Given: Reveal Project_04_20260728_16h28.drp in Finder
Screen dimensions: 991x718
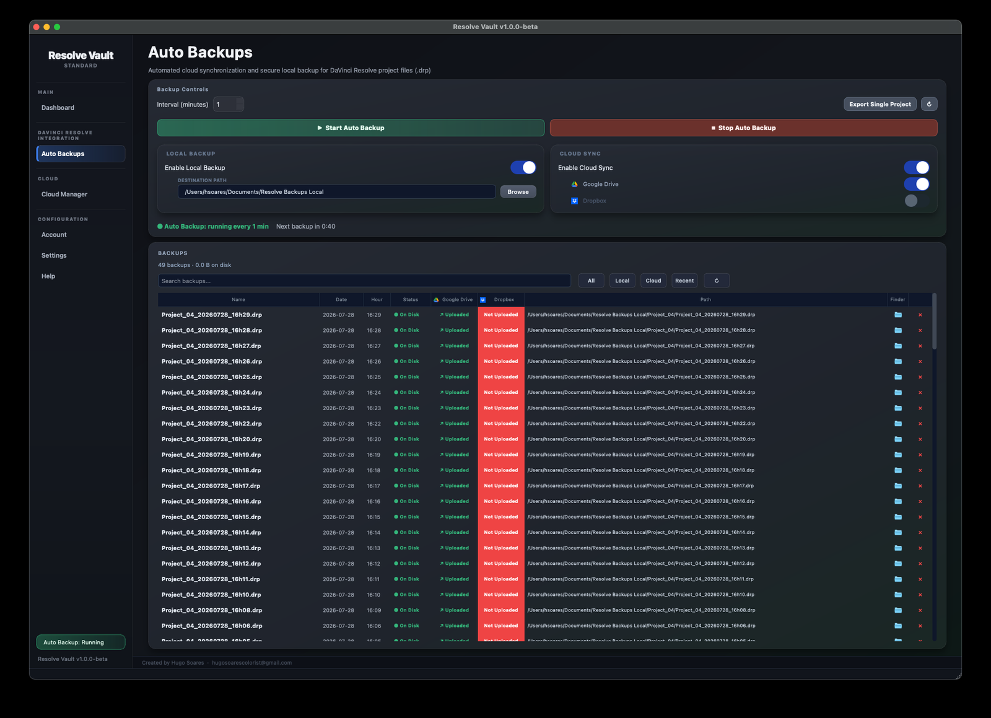Looking at the screenshot, I should pyautogui.click(x=897, y=330).
